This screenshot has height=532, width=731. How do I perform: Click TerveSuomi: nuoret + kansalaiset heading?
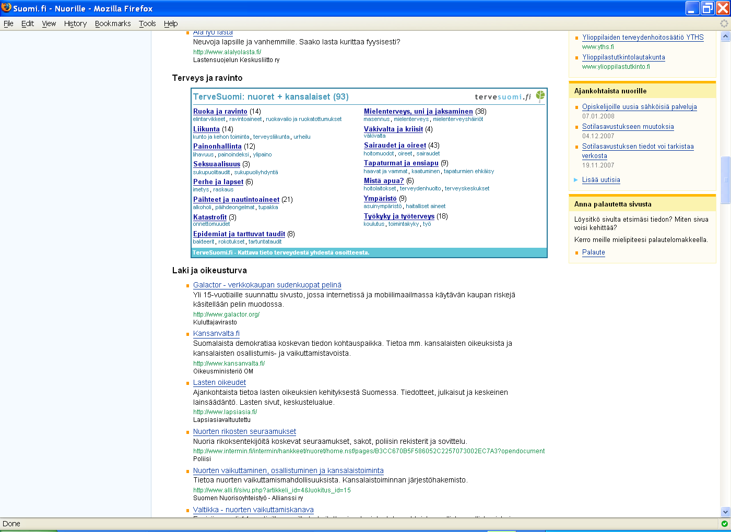coord(271,96)
